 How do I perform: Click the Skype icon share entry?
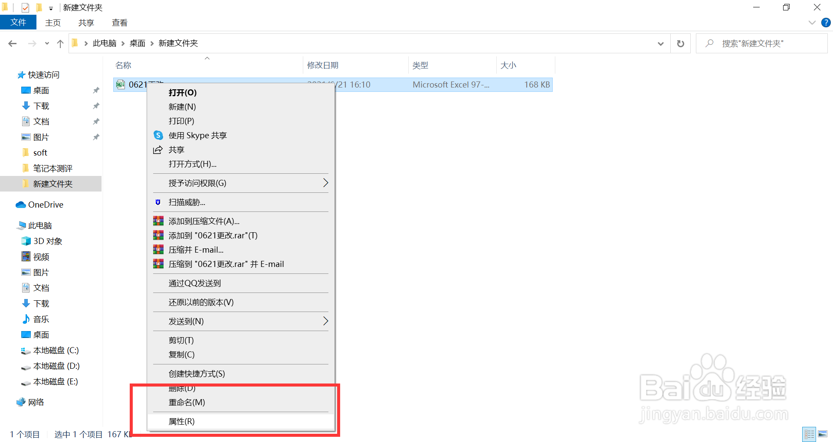click(x=241, y=135)
